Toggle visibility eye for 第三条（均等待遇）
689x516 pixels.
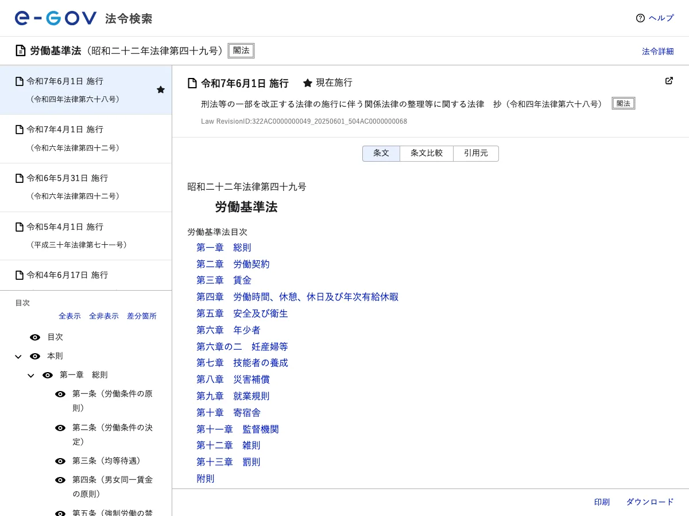click(x=60, y=461)
